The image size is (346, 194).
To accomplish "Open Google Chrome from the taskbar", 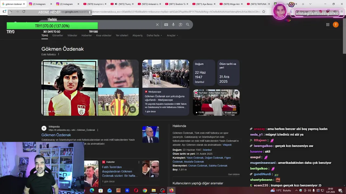I will point(145,190).
